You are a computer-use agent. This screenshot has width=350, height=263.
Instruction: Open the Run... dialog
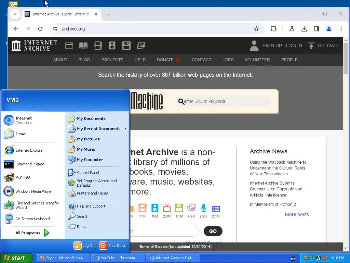[x=97, y=227]
